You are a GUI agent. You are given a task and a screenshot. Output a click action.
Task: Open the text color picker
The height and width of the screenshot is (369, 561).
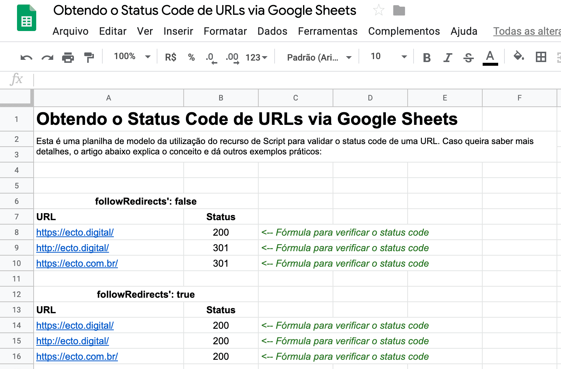[x=490, y=58]
